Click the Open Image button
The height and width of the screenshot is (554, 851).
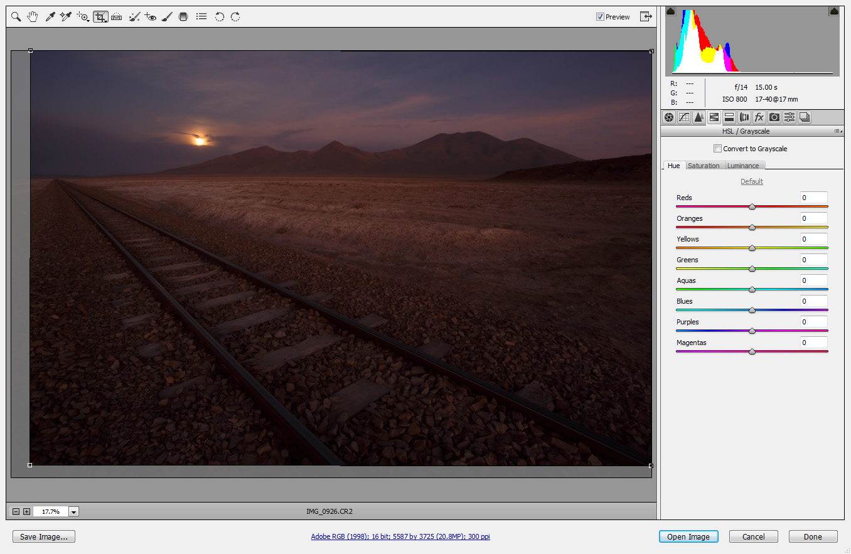pyautogui.click(x=688, y=536)
